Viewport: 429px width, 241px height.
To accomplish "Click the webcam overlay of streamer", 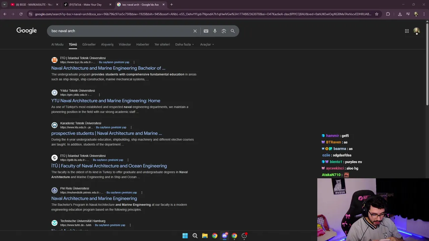I will (373, 210).
